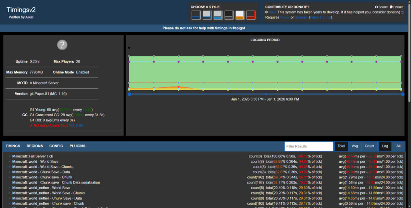Image resolution: width=411 pixels, height=208 pixels.
Task: Click the Max Players value 20
Action: 78,62
